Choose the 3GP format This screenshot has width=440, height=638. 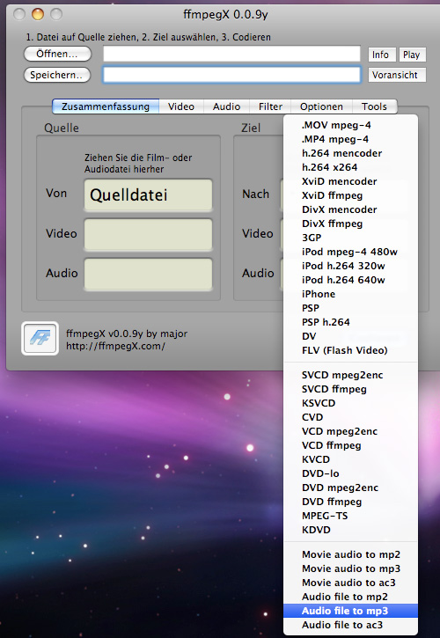(350, 238)
